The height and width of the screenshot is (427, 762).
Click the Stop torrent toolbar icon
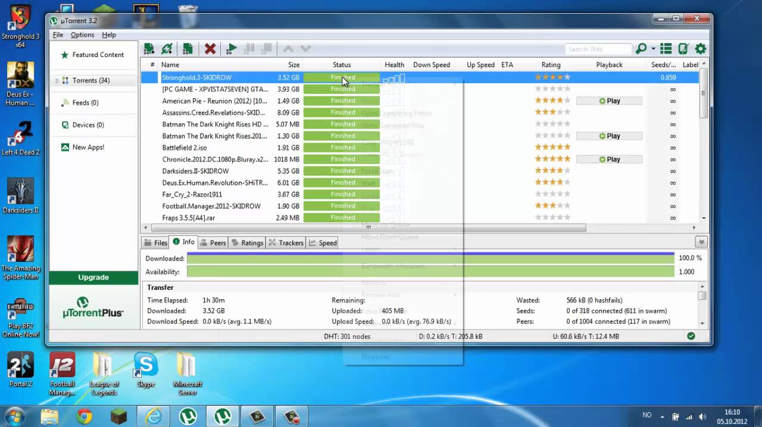click(267, 49)
